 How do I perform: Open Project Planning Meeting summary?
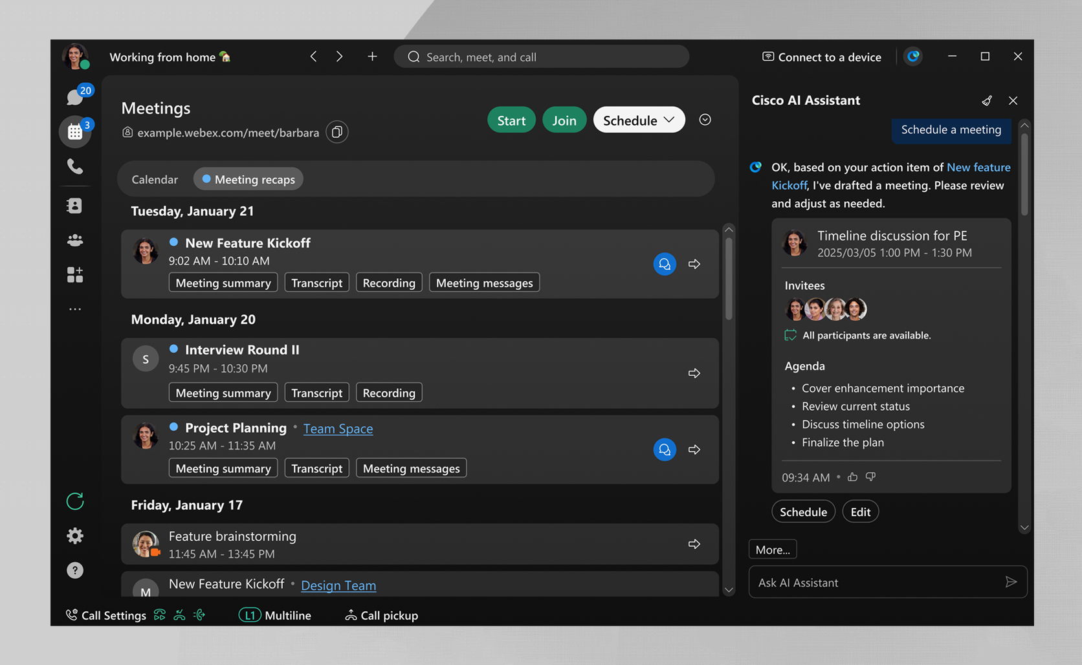[223, 468]
